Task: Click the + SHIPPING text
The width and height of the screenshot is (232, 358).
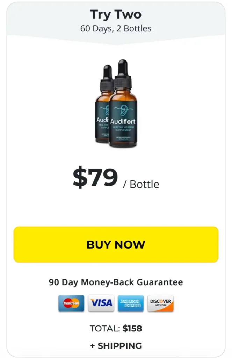Action: (x=116, y=346)
